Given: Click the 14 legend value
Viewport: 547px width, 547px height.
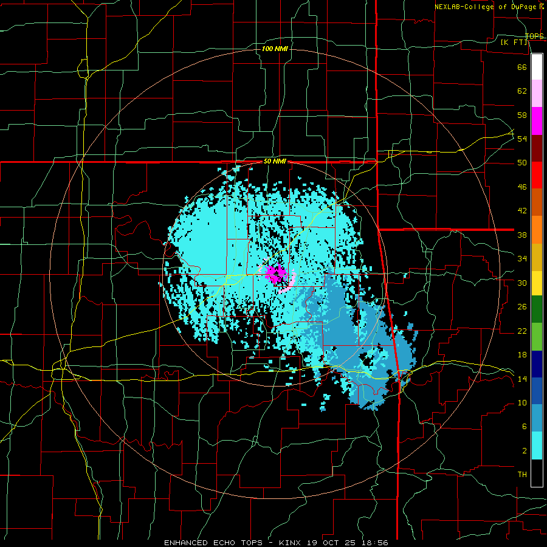Looking at the screenshot, I should point(522,379).
